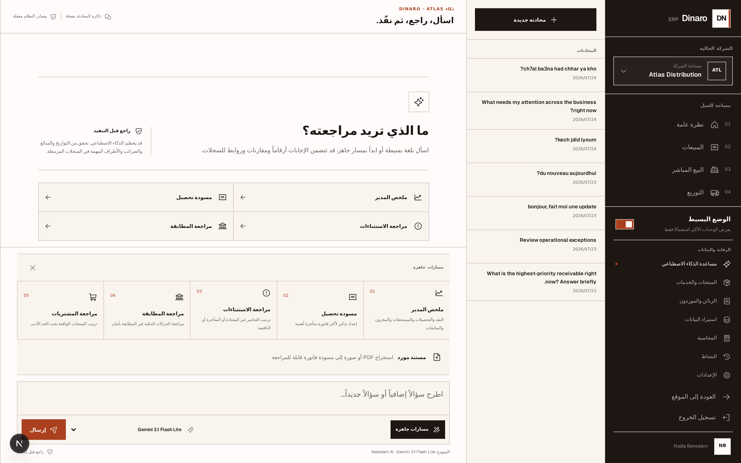The height and width of the screenshot is (463, 741).
Task: Click the exclamation icon on card 03
Action: 266,293
